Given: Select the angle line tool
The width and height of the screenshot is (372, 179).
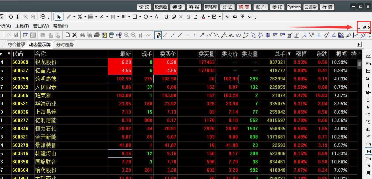Looking at the screenshot, I should click(x=102, y=17).
